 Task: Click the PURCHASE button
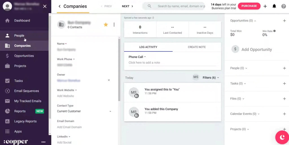click(249, 6)
